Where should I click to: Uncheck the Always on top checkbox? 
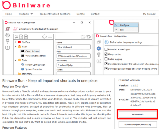106,54
